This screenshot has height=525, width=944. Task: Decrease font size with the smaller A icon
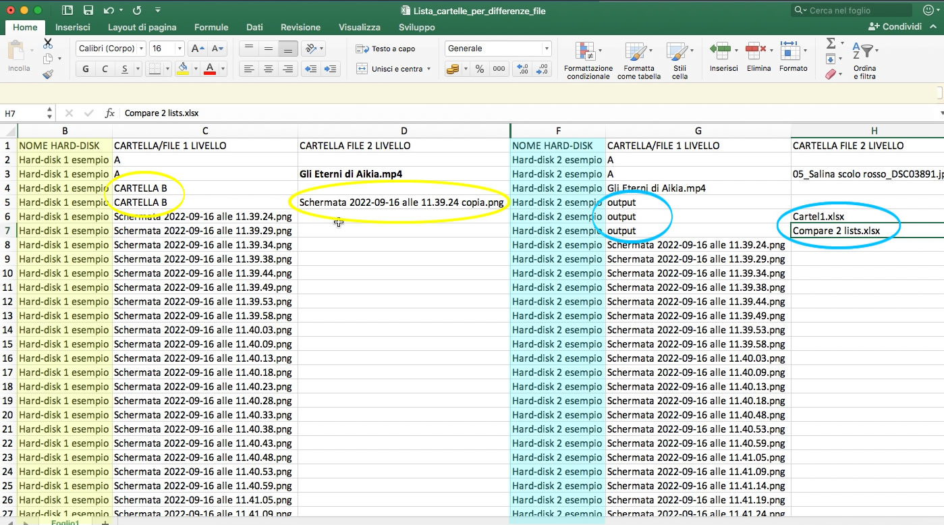[x=217, y=49]
